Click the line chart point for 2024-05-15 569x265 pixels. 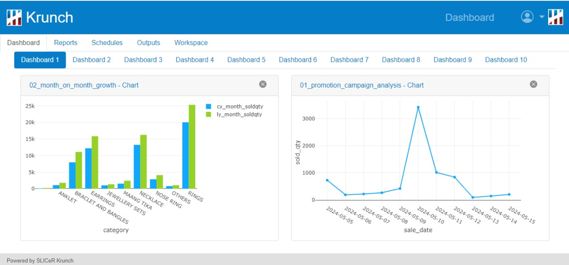[x=509, y=194]
